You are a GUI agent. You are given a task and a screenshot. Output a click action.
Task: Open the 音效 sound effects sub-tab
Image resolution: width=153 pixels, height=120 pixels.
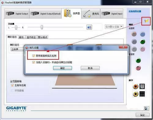tap(22, 37)
